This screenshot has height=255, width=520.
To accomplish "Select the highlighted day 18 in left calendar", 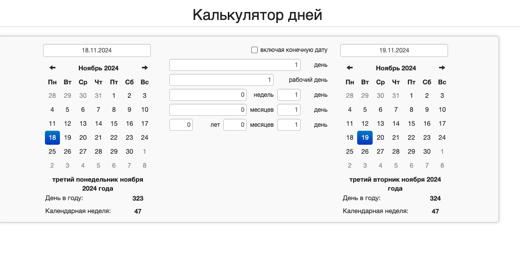I will (52, 138).
